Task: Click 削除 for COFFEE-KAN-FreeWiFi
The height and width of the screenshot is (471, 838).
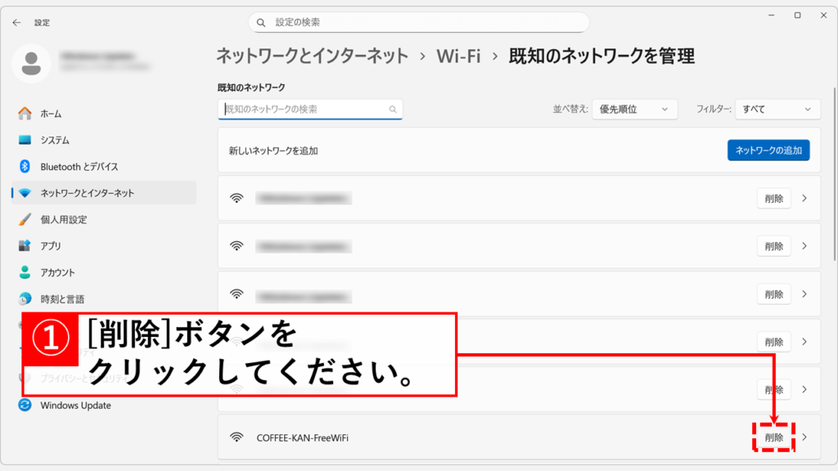Action: click(x=773, y=437)
